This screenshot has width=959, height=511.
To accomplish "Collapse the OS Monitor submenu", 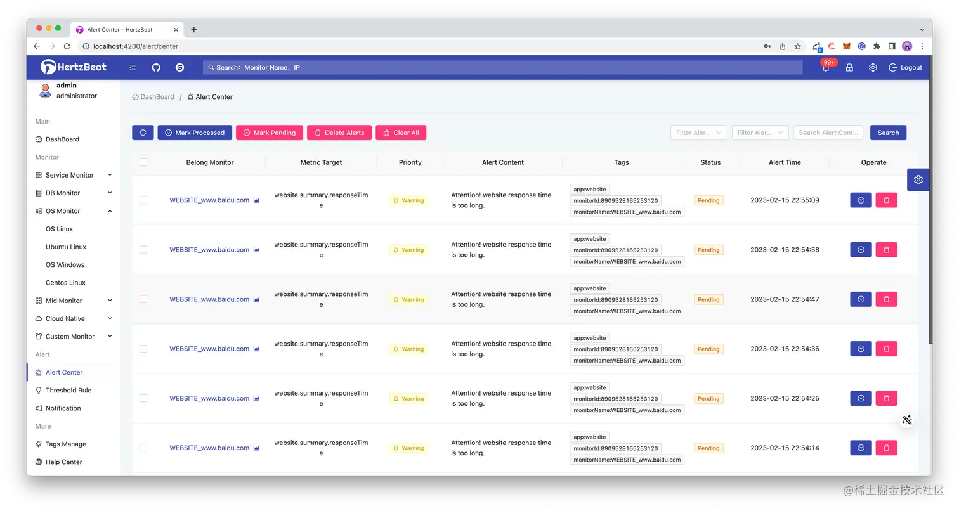I will (74, 211).
